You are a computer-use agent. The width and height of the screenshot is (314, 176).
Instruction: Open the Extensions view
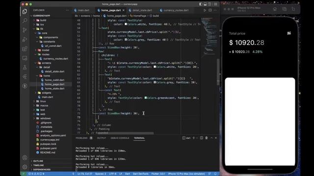click(x=25, y=49)
